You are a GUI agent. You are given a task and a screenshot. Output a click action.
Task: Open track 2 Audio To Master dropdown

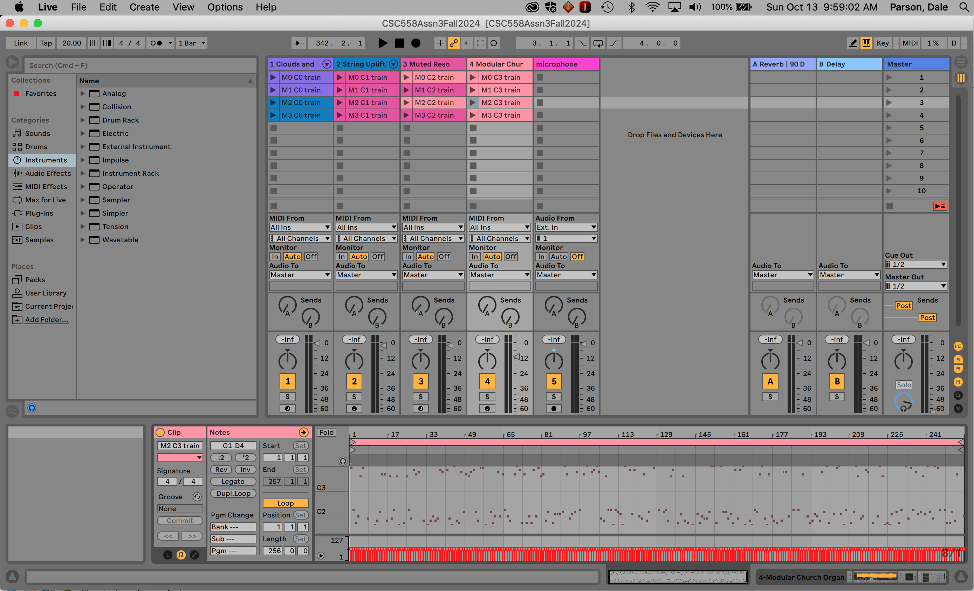click(x=366, y=275)
